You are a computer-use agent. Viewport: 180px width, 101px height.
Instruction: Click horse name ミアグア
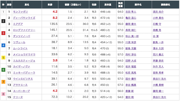tap(18, 24)
